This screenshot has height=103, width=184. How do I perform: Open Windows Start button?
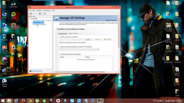[x=3, y=101]
